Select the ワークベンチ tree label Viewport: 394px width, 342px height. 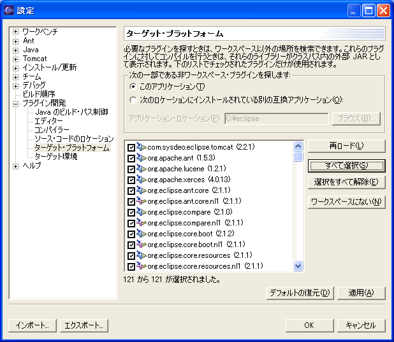point(40,32)
